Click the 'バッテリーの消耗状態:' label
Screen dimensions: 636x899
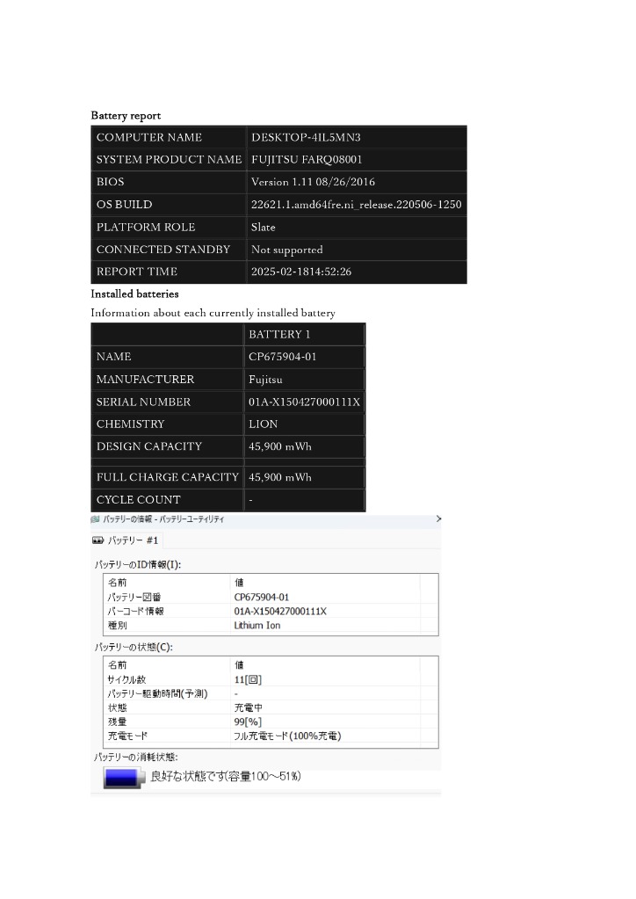(x=136, y=758)
